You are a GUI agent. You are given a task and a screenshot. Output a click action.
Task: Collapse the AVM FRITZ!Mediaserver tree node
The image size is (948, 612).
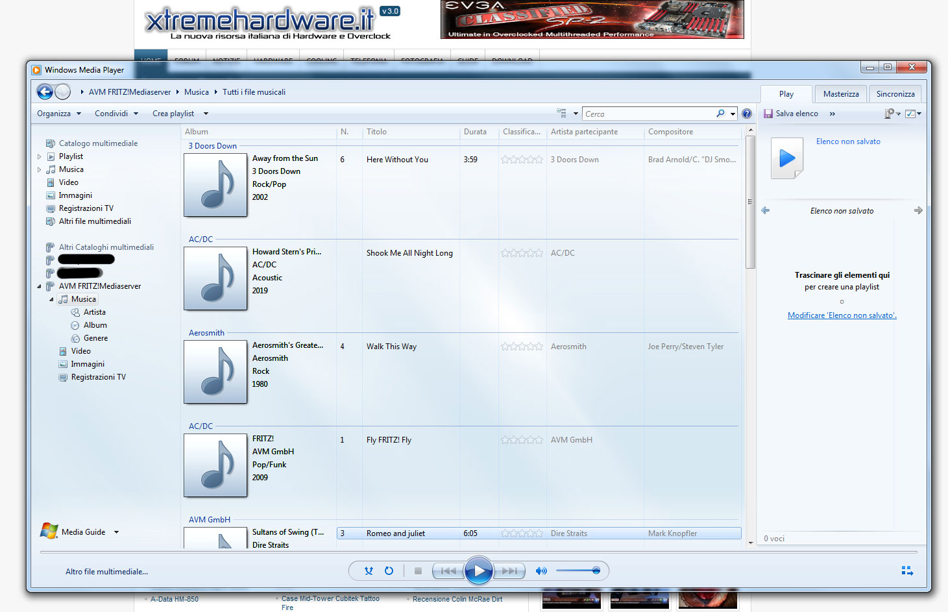[x=39, y=286]
